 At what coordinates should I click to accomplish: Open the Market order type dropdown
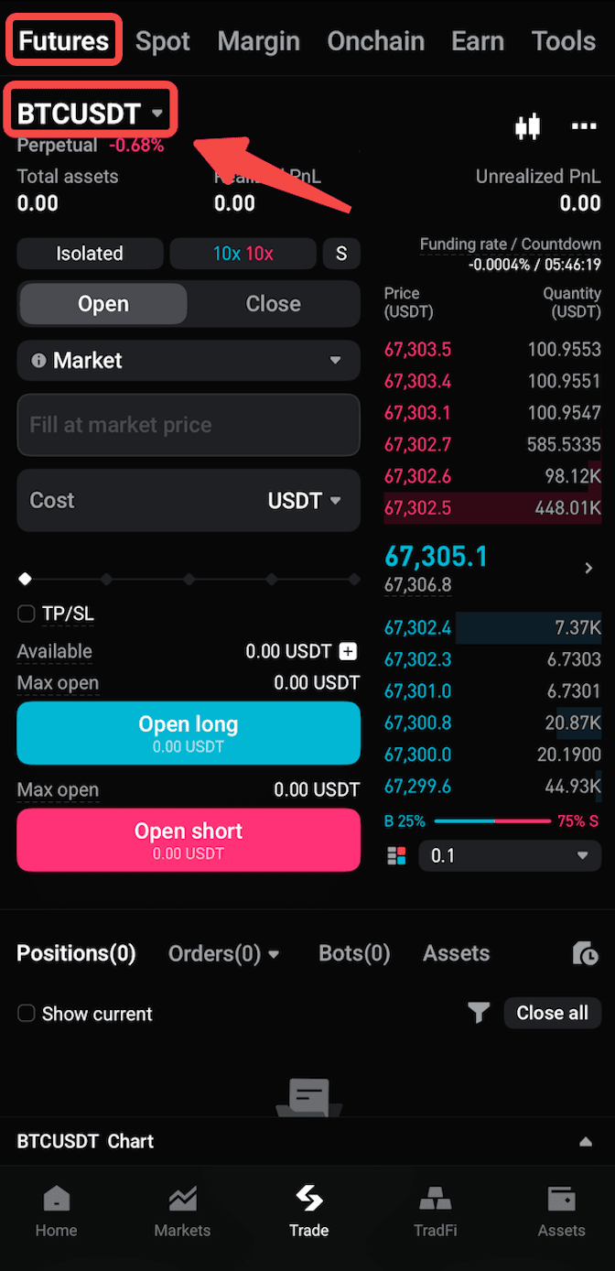[188, 360]
